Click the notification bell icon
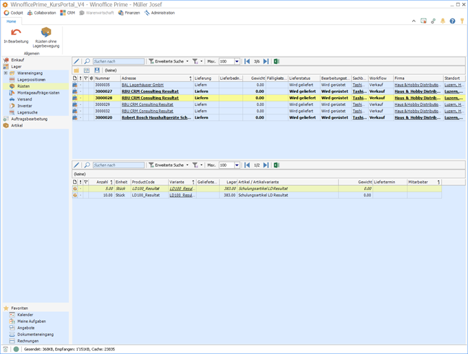The height and width of the screenshot is (354, 468). [x=443, y=21]
